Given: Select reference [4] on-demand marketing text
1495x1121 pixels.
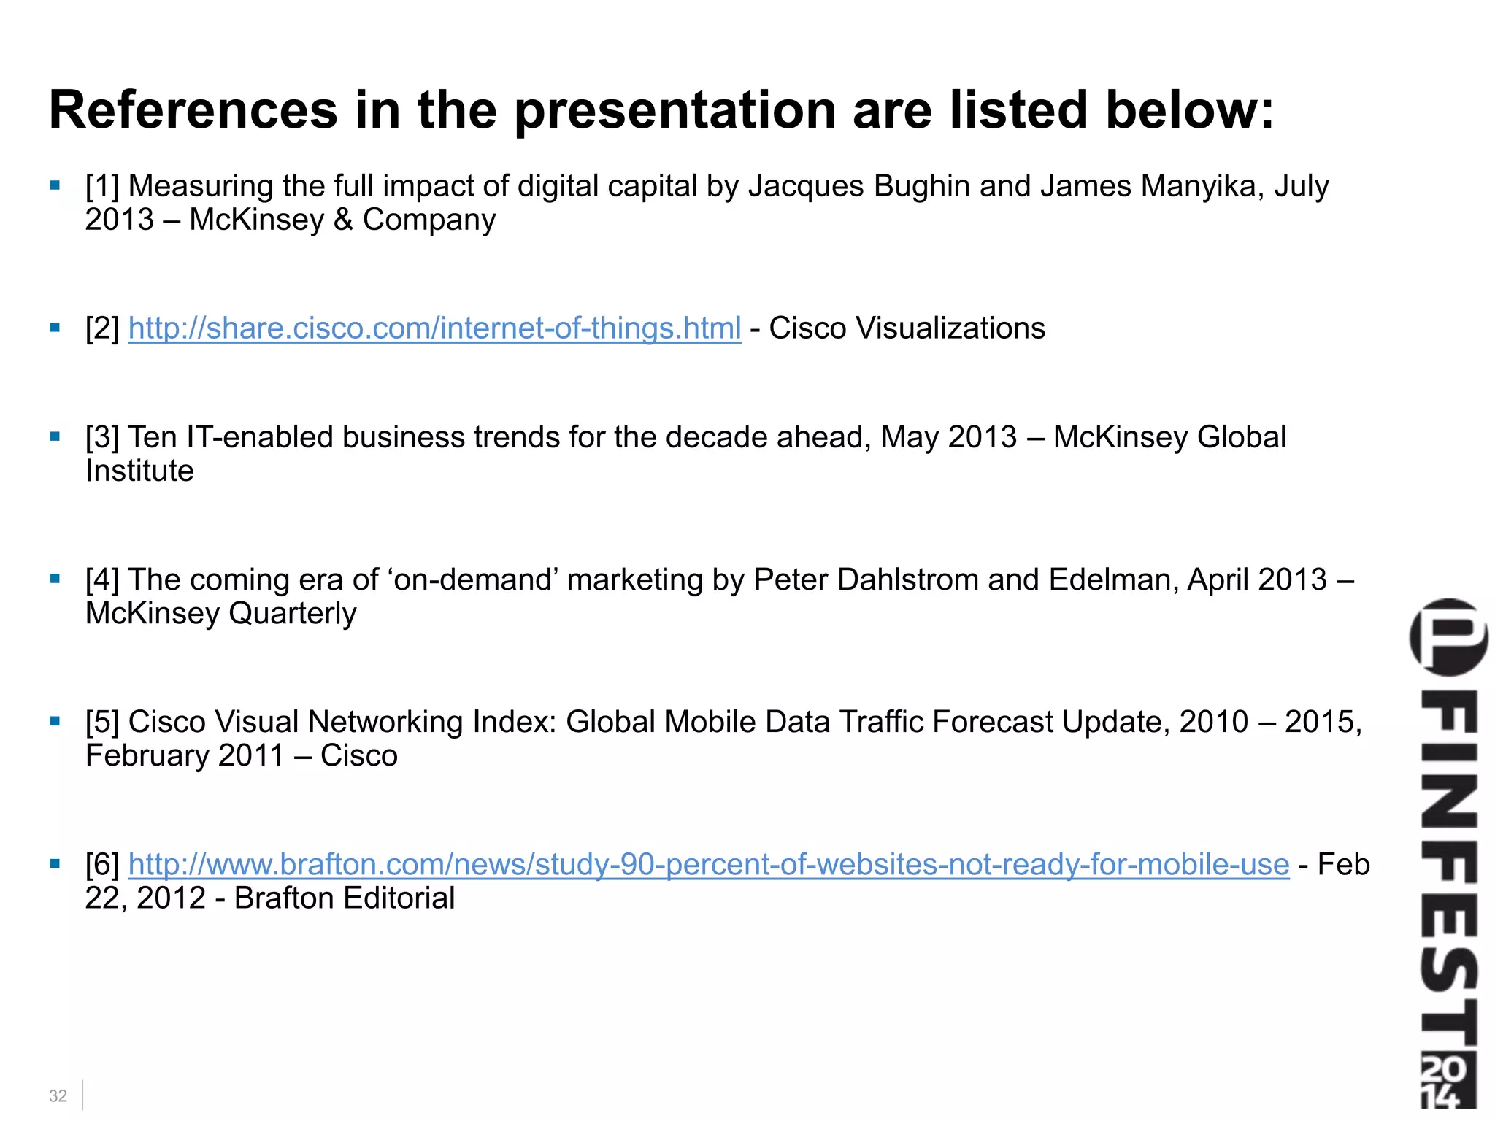Looking at the screenshot, I should pos(719,596).
